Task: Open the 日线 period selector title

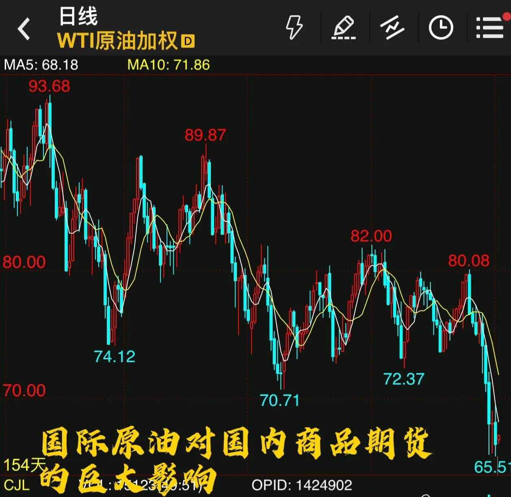Action: click(78, 17)
